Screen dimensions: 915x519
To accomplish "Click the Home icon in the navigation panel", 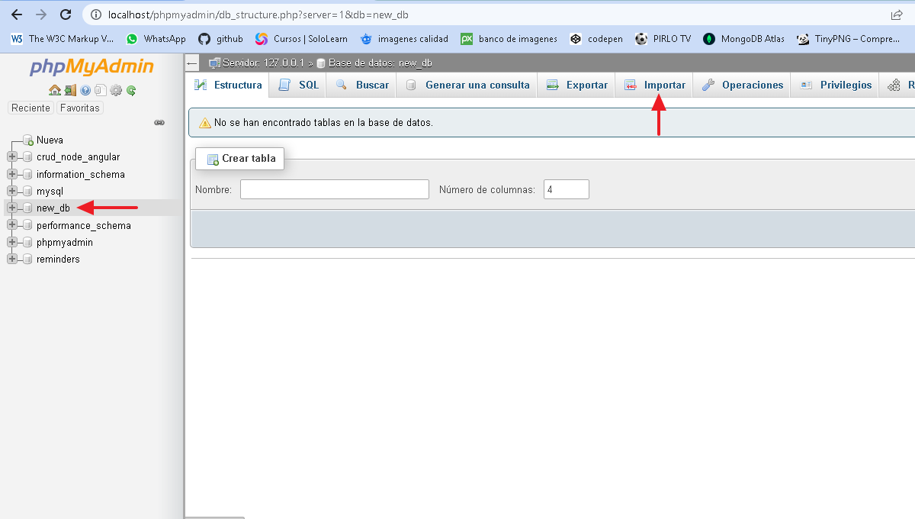I will tap(54, 90).
